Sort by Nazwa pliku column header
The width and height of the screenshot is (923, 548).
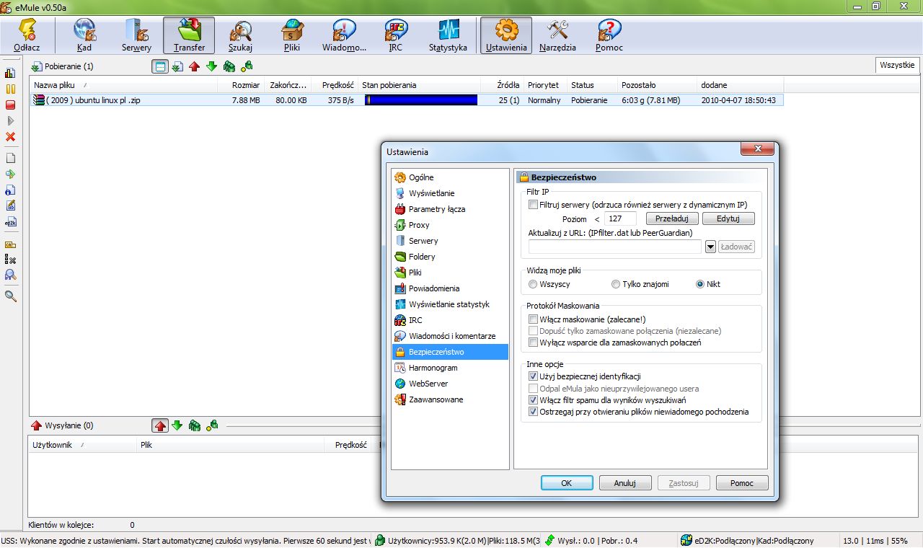coord(124,85)
